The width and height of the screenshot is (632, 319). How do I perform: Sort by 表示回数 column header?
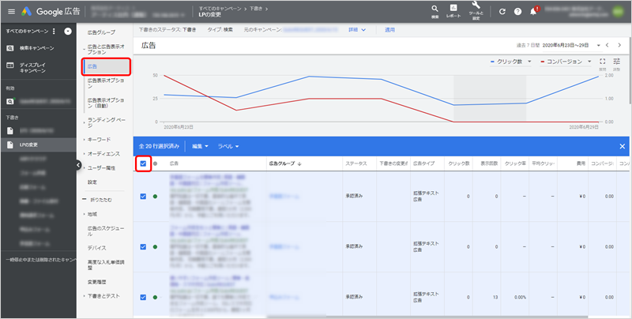(x=488, y=164)
